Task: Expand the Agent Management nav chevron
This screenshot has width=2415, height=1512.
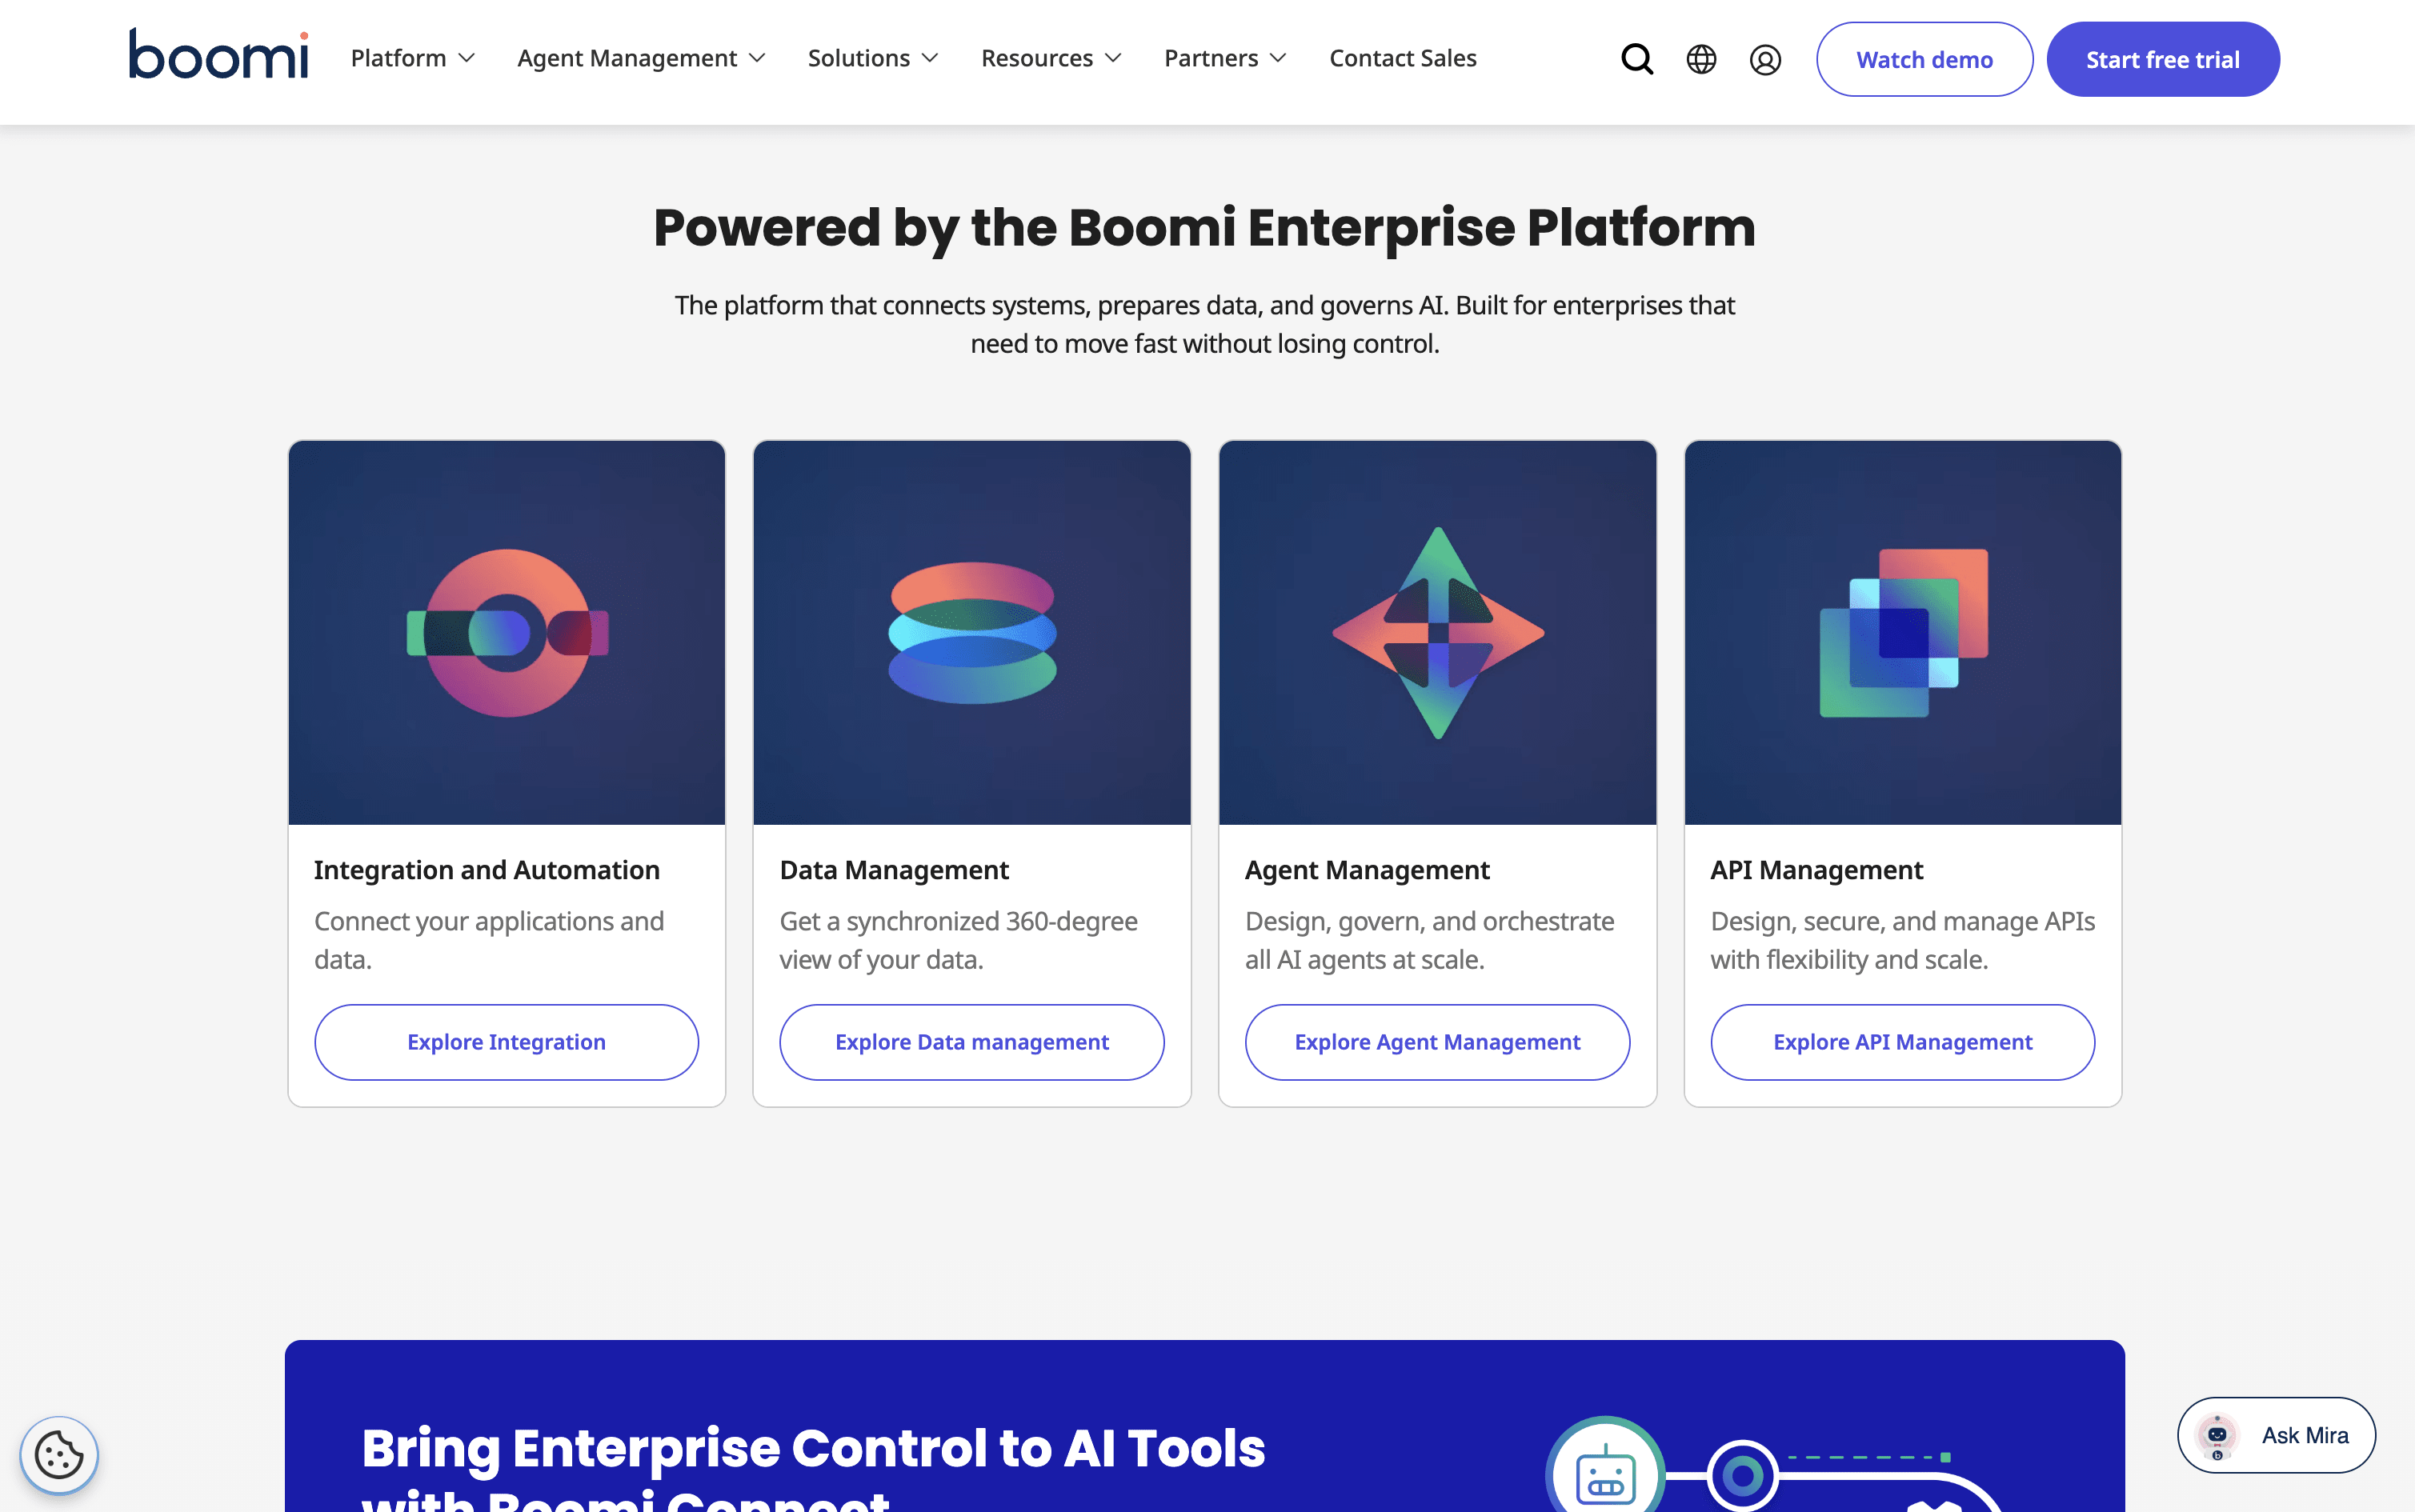Action: coord(758,58)
